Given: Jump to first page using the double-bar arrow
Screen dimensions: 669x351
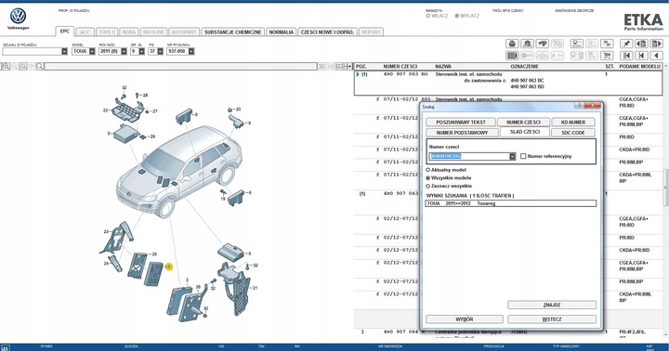Looking at the screenshot, I should click(626, 56).
